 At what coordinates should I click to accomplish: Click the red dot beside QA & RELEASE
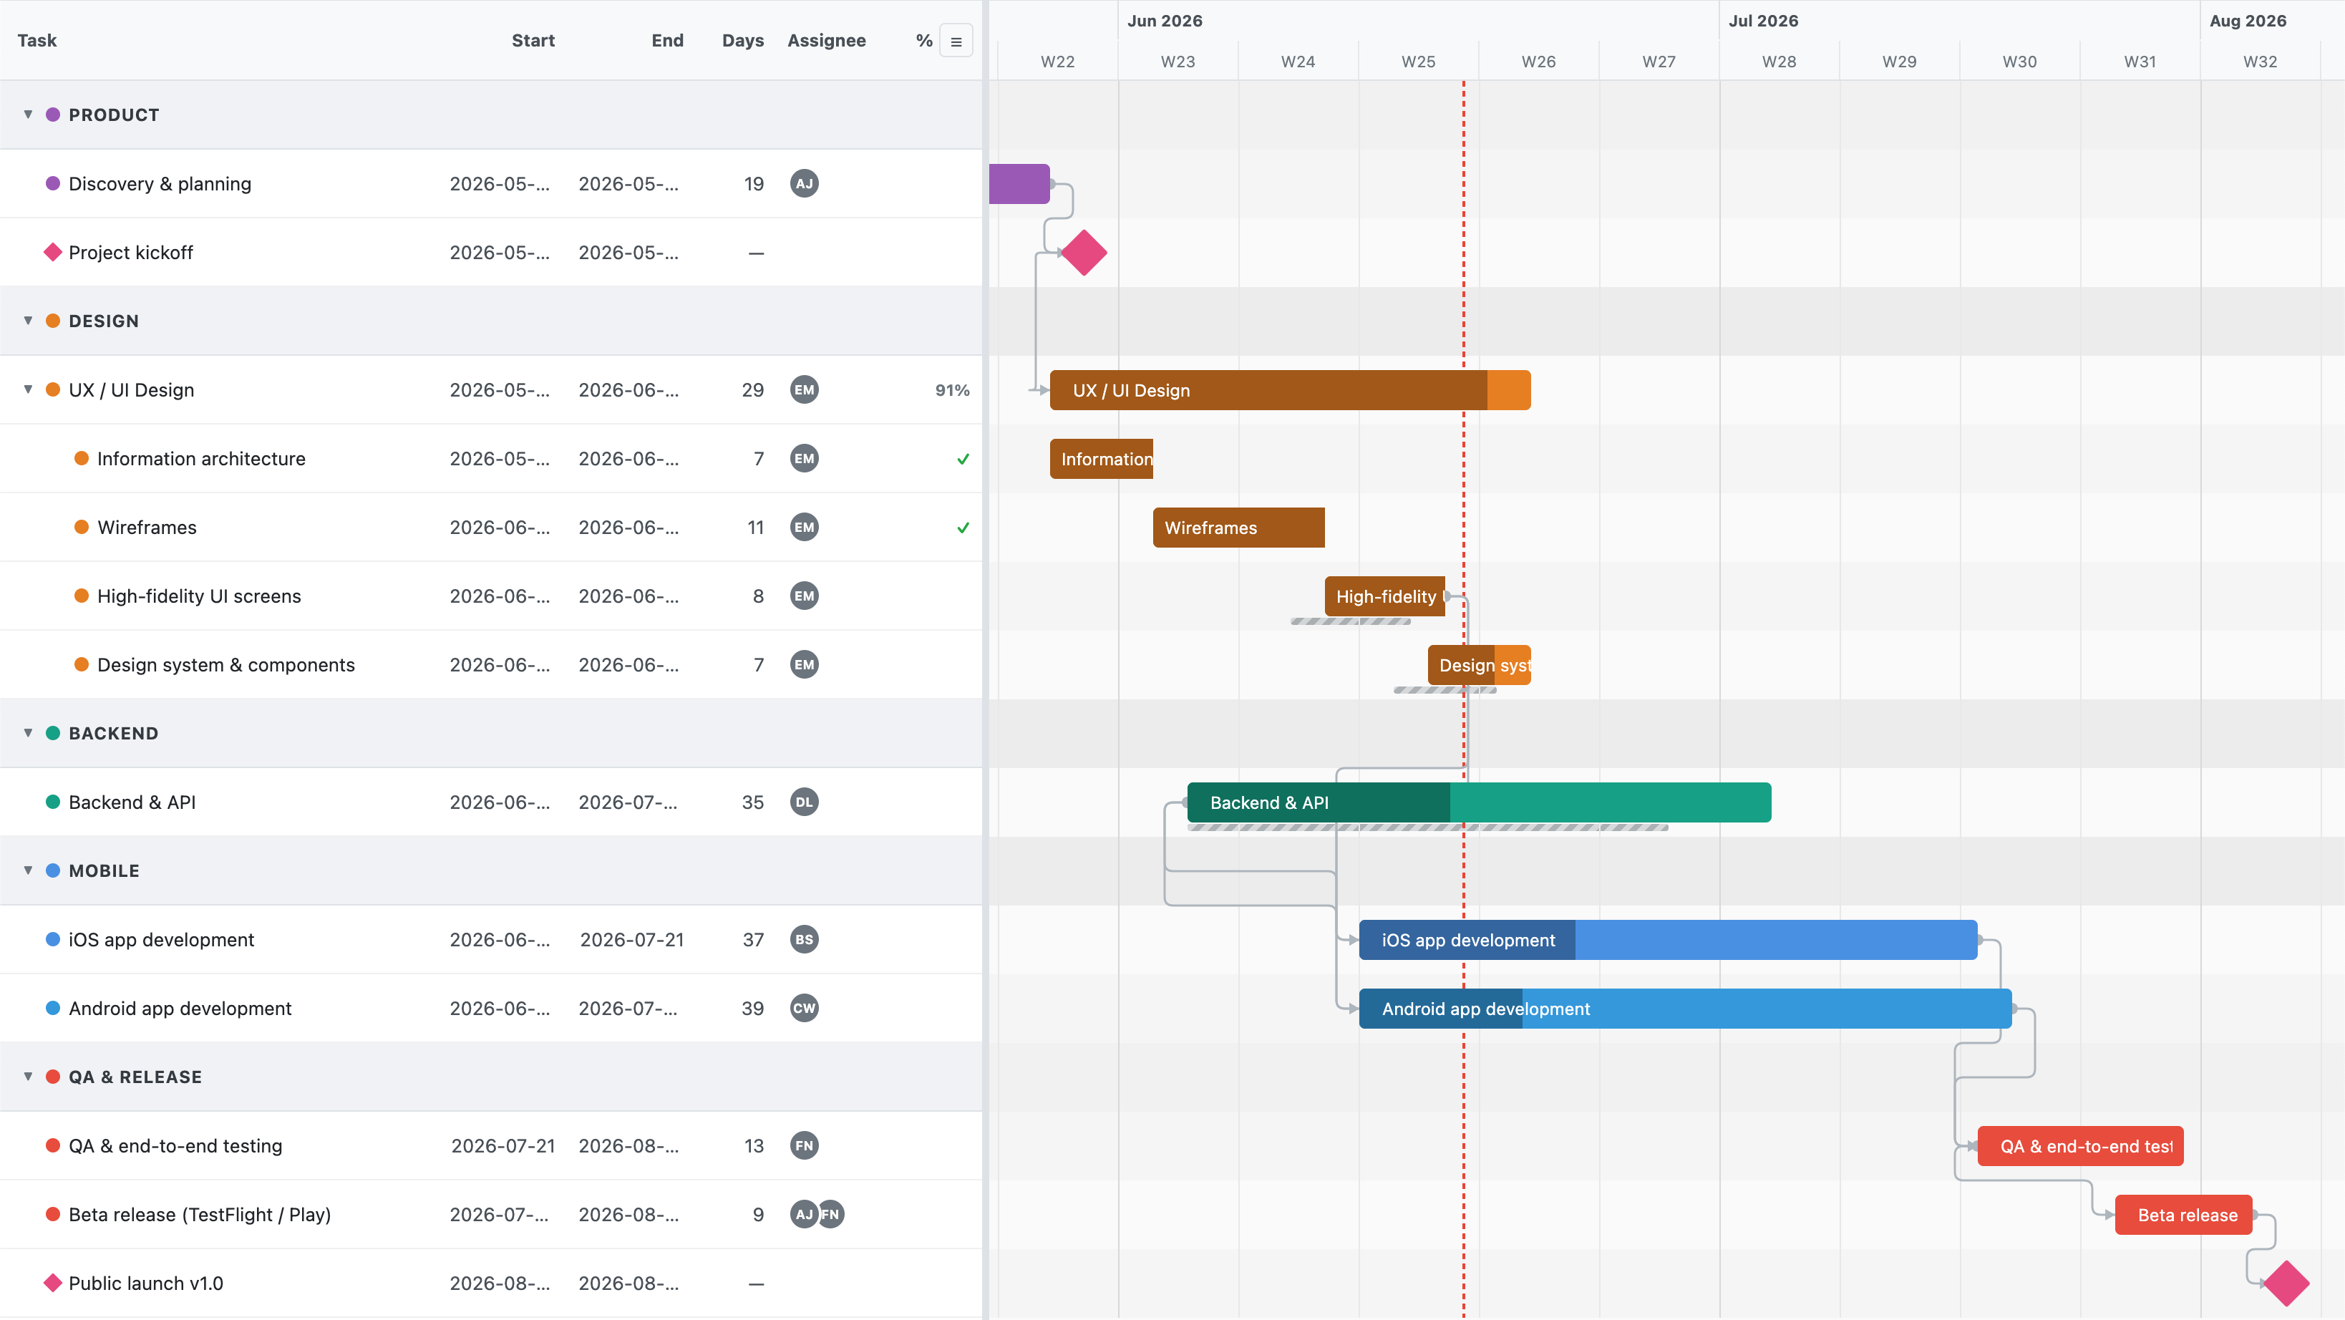tap(53, 1076)
